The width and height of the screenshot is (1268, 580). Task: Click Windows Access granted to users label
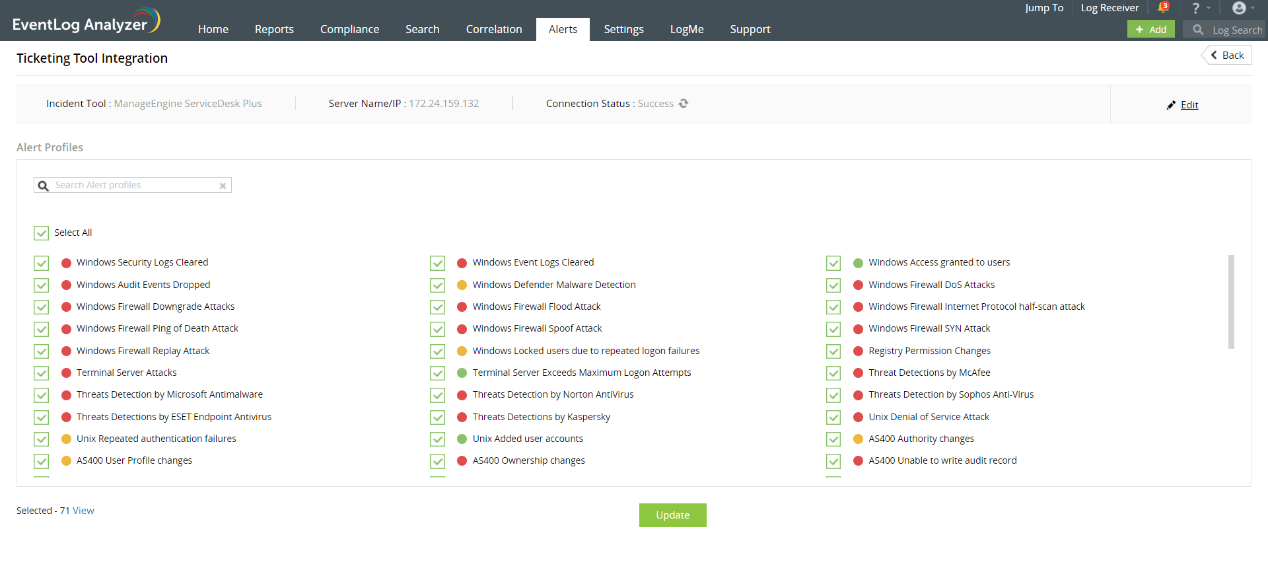point(939,262)
